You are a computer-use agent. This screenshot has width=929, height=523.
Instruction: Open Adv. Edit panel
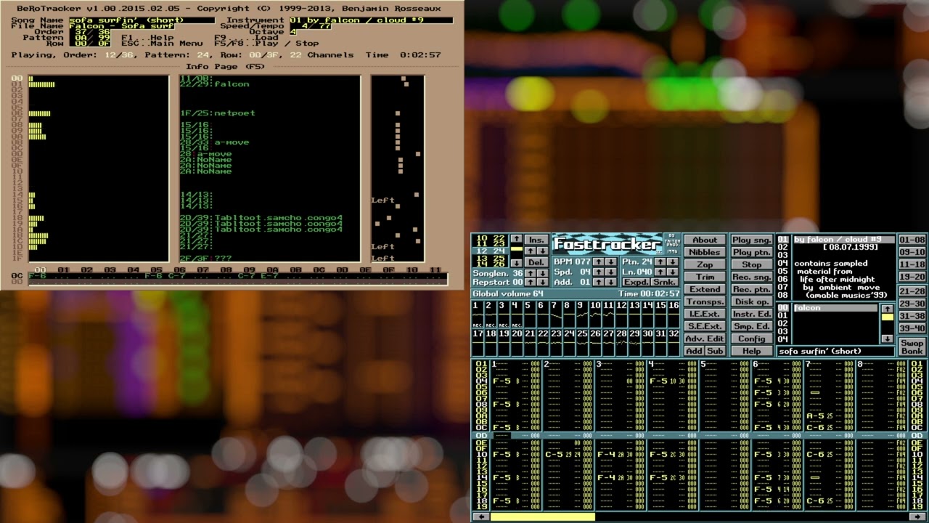705,338
